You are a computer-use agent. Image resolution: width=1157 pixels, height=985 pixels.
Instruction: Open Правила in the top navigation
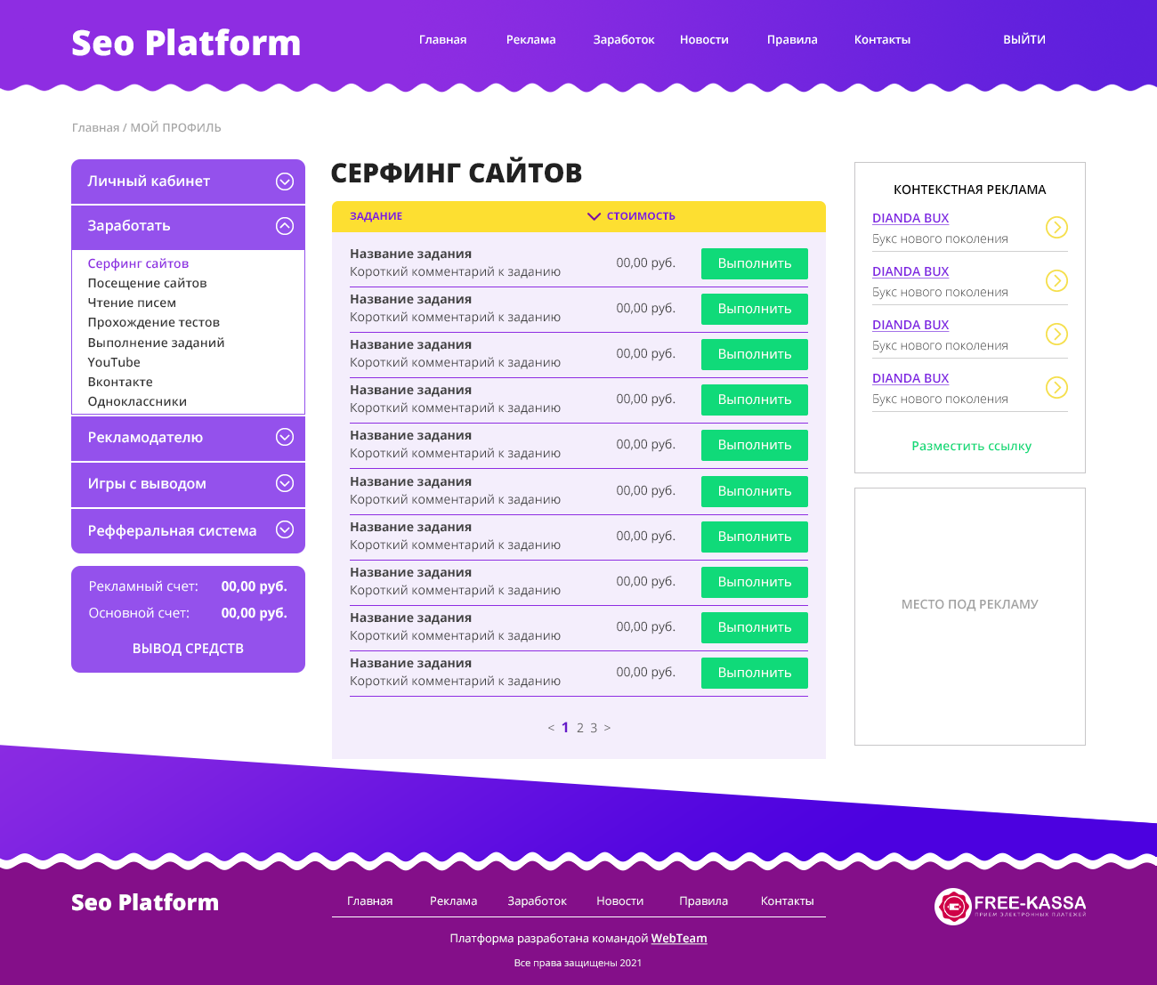(x=792, y=39)
